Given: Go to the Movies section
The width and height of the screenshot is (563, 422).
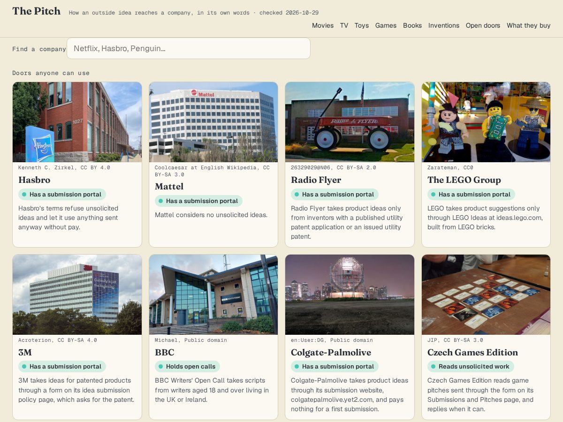Looking at the screenshot, I should [x=323, y=25].
